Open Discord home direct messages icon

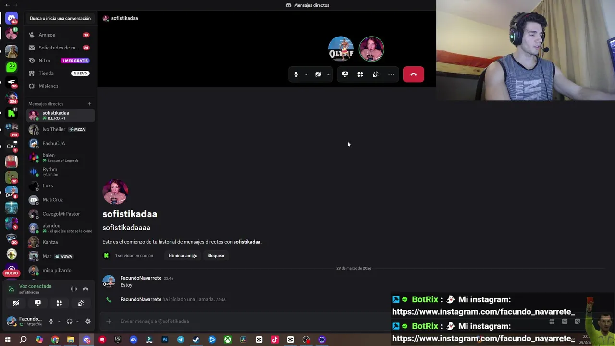pos(12,18)
